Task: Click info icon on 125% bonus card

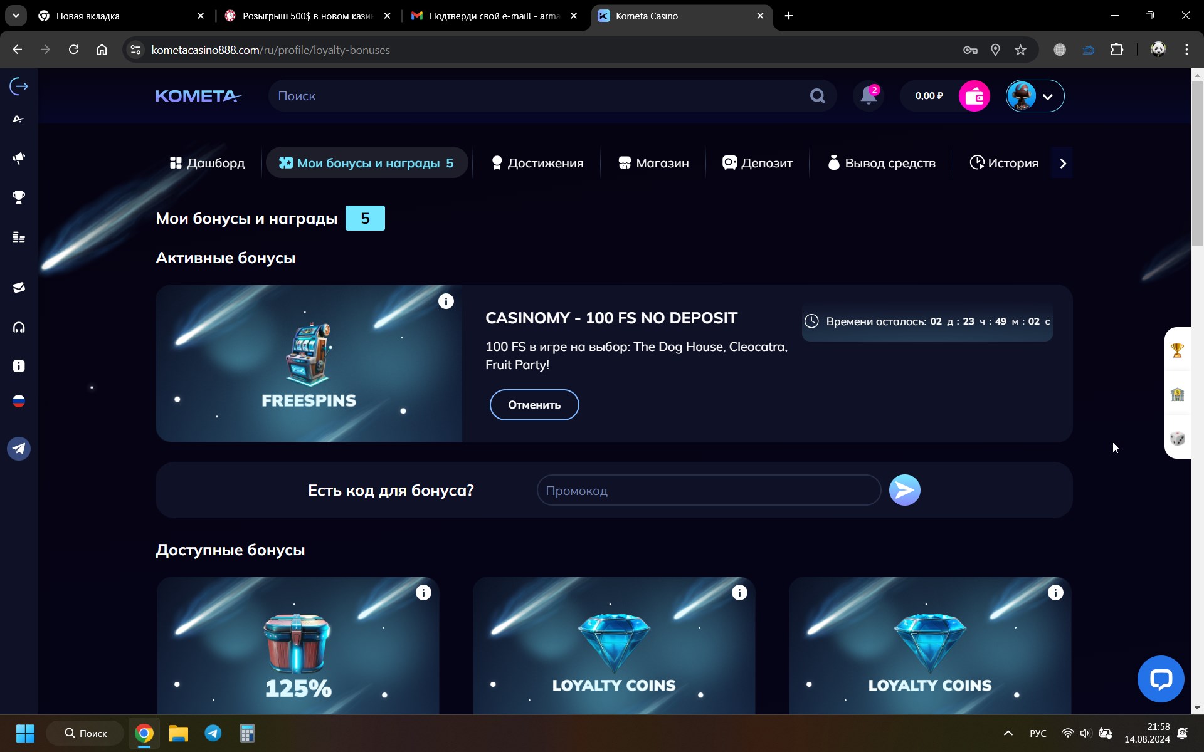Action: coord(423,593)
